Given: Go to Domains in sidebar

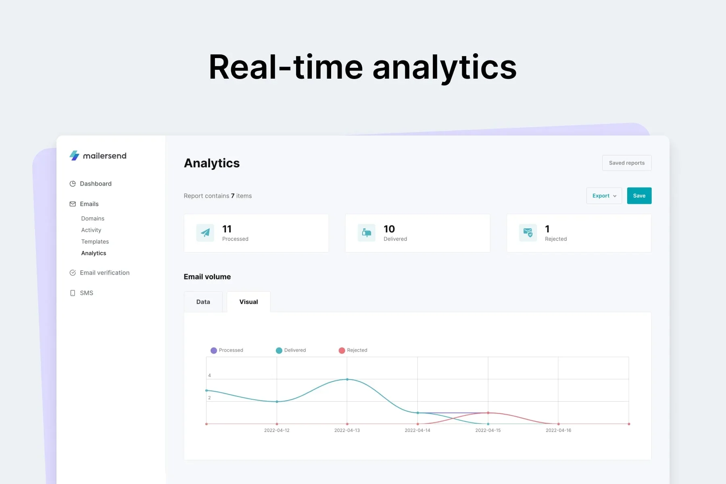Looking at the screenshot, I should [93, 218].
